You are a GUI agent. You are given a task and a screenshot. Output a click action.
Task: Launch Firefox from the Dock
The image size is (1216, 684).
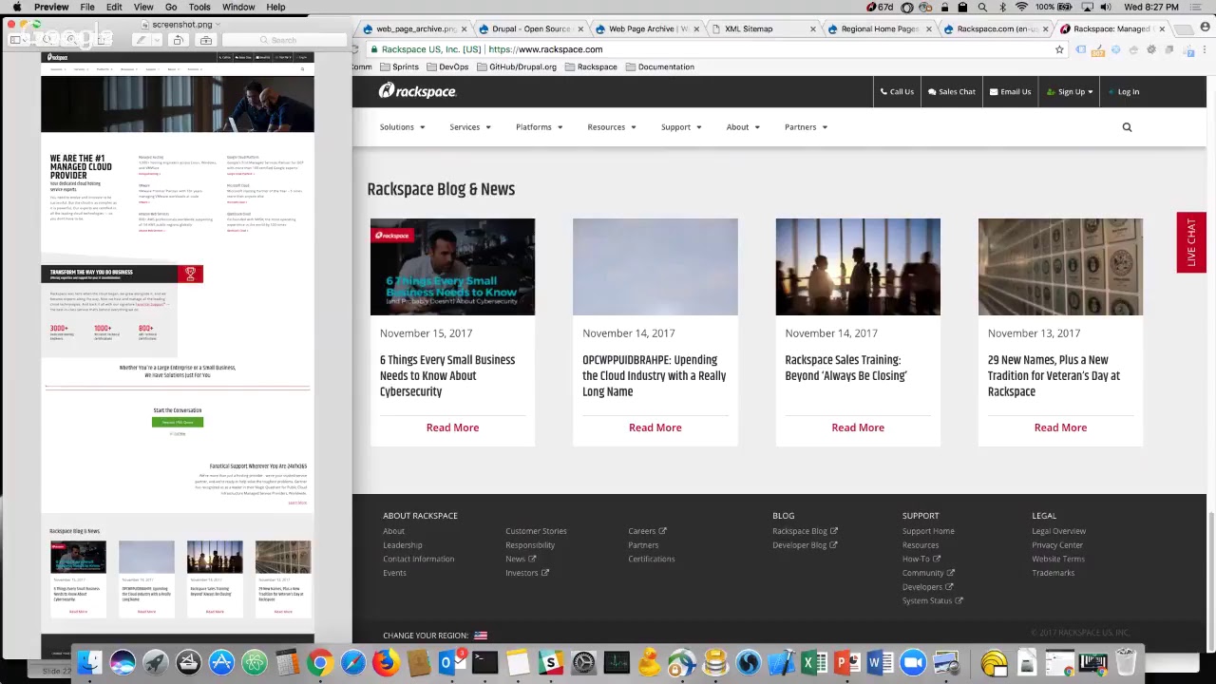pyautogui.click(x=386, y=662)
